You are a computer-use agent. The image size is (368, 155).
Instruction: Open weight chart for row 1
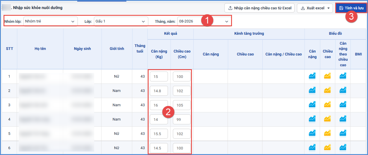pos(312,76)
